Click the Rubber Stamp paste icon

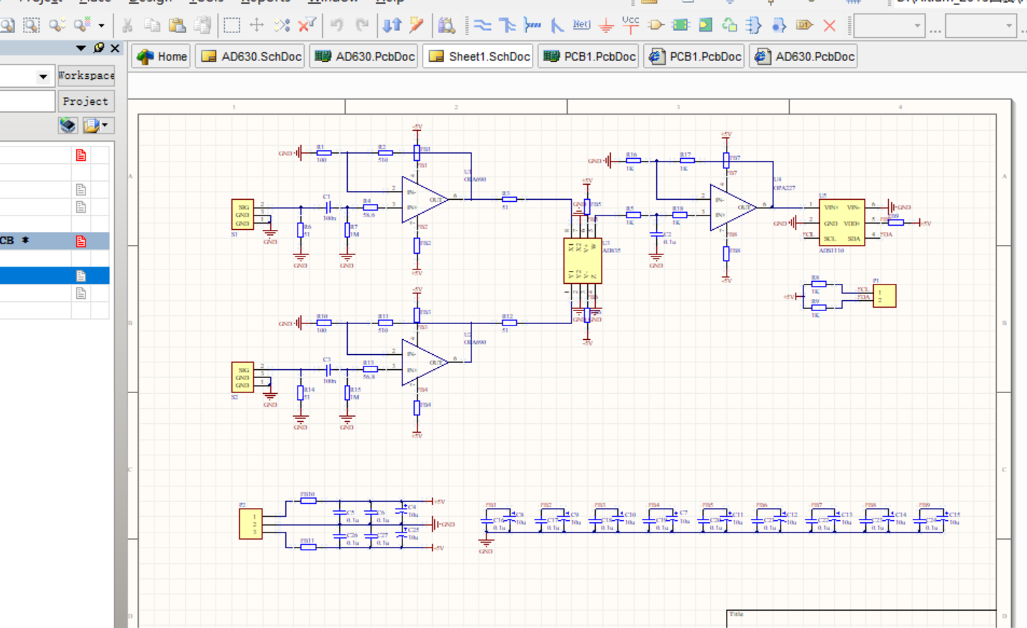[203, 26]
